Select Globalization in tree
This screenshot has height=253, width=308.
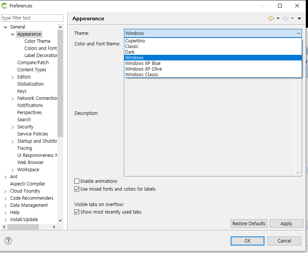point(30,84)
